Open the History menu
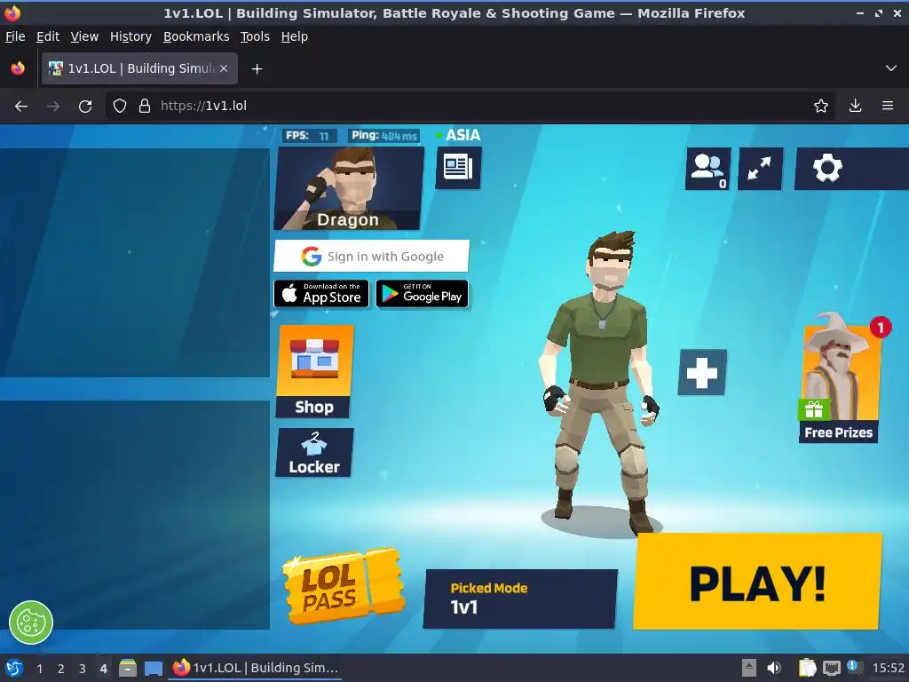The image size is (909, 682). [130, 36]
